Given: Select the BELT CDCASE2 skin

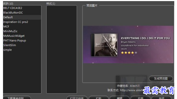Looking at the screenshot, I should 22,8.
